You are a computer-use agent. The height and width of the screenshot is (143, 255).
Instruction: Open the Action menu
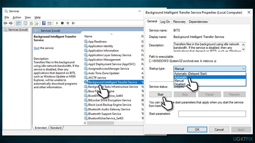[17, 17]
